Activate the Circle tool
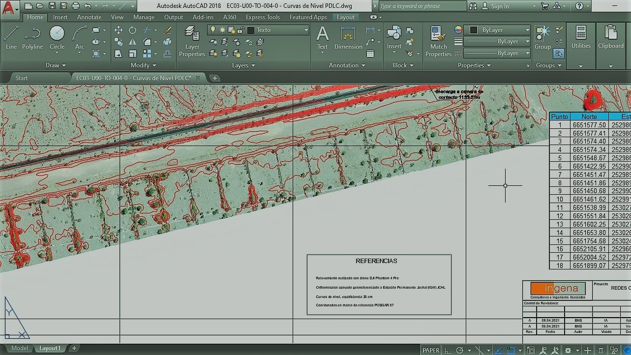Viewport: 631px width, 355px height. 57,38
